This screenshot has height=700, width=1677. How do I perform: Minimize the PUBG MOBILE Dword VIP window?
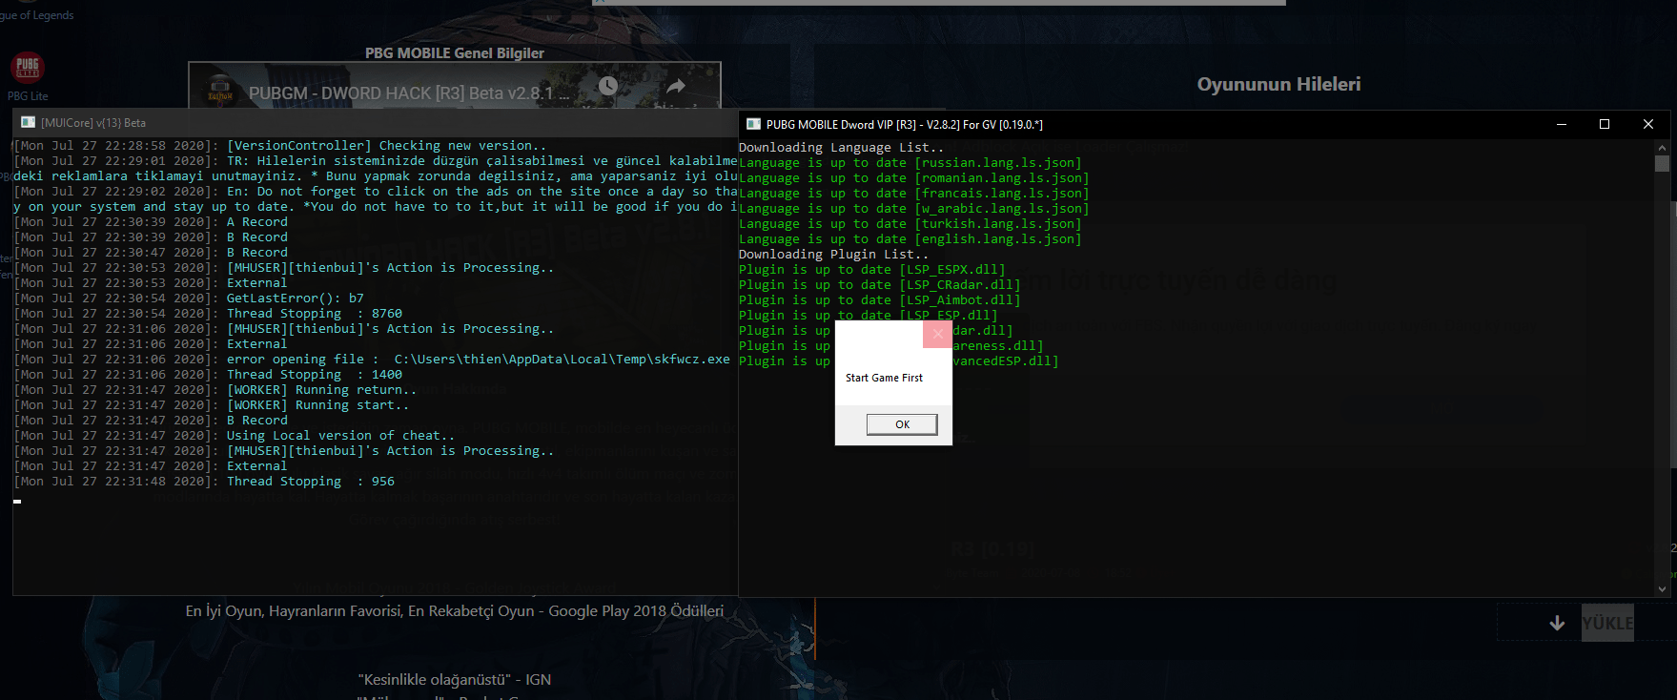[x=1562, y=124]
